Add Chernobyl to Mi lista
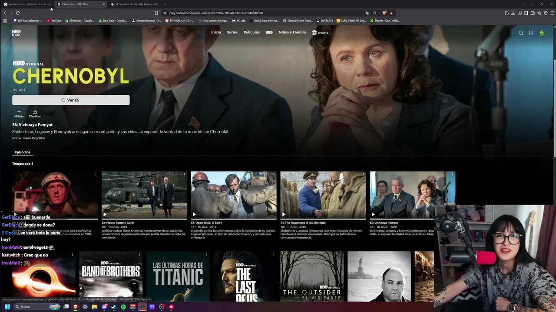This screenshot has height=312, width=556. pyautogui.click(x=19, y=114)
